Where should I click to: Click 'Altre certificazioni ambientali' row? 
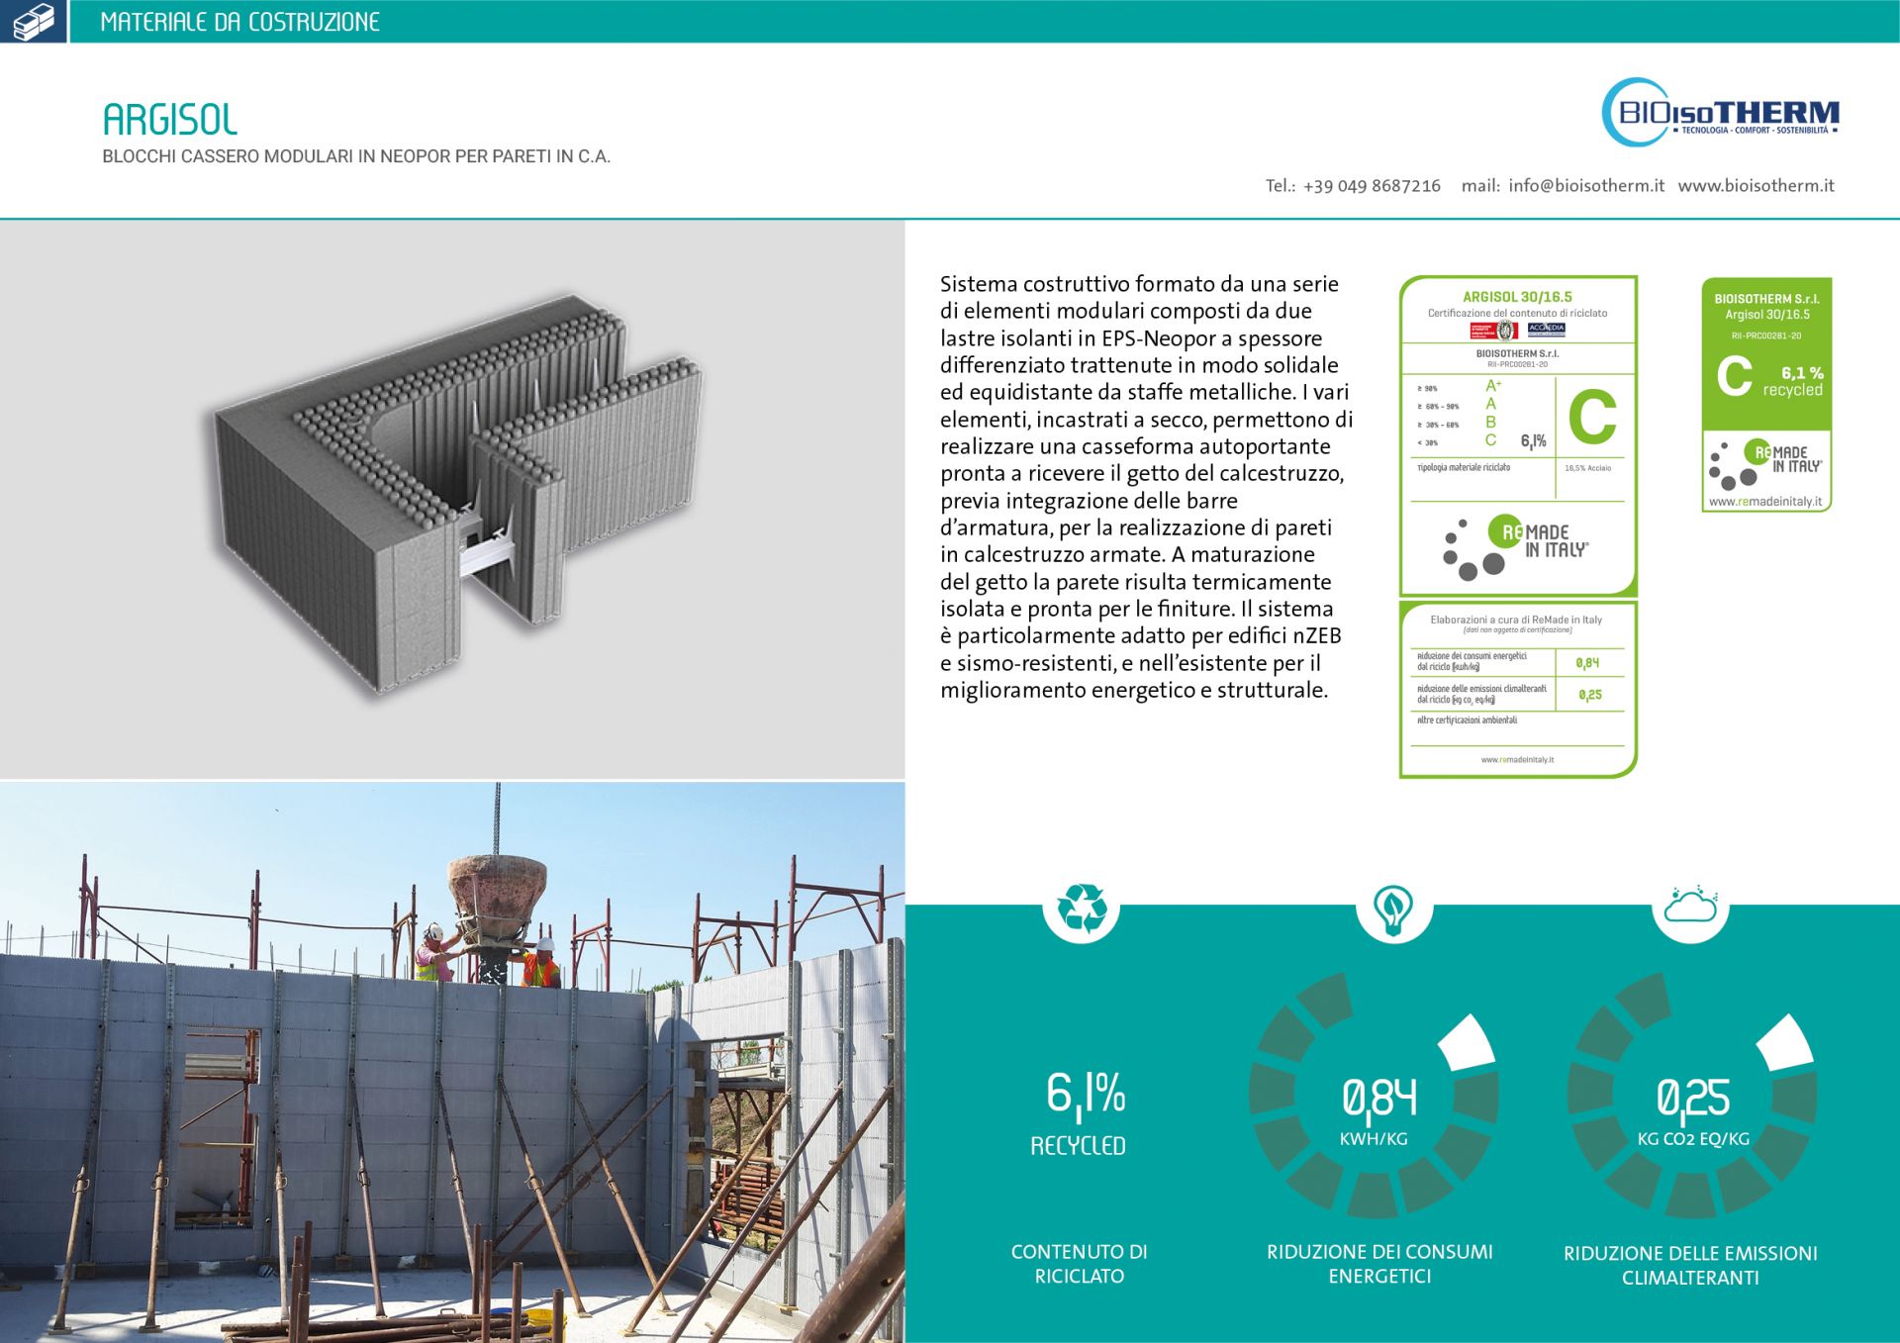point(1467,720)
